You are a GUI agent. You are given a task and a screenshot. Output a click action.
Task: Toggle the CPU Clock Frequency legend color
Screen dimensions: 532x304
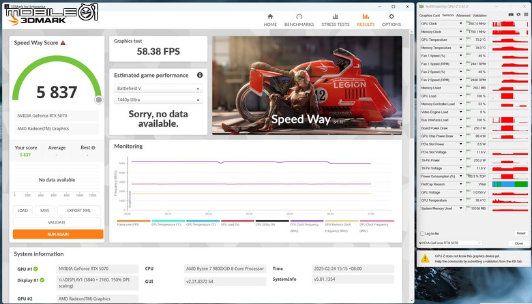(307, 221)
